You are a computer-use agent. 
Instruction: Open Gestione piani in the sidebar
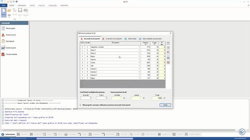(11, 48)
